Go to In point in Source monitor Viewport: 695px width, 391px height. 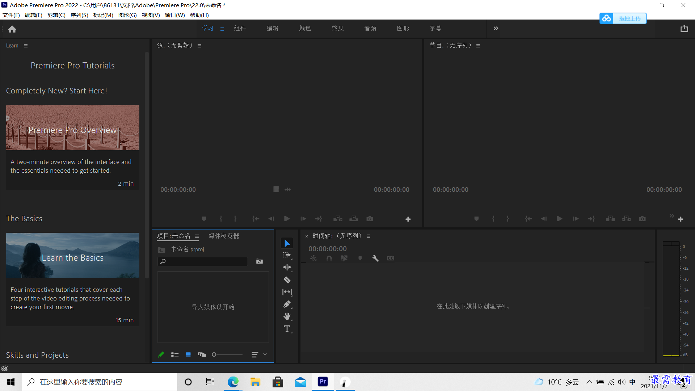tap(256, 219)
